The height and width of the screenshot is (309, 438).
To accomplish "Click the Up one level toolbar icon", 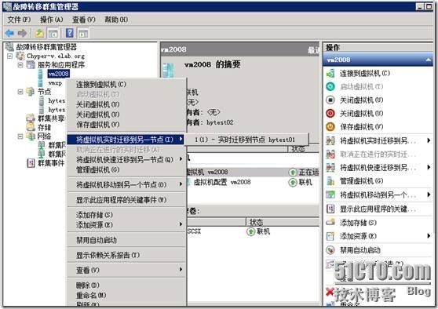I will 39,33.
